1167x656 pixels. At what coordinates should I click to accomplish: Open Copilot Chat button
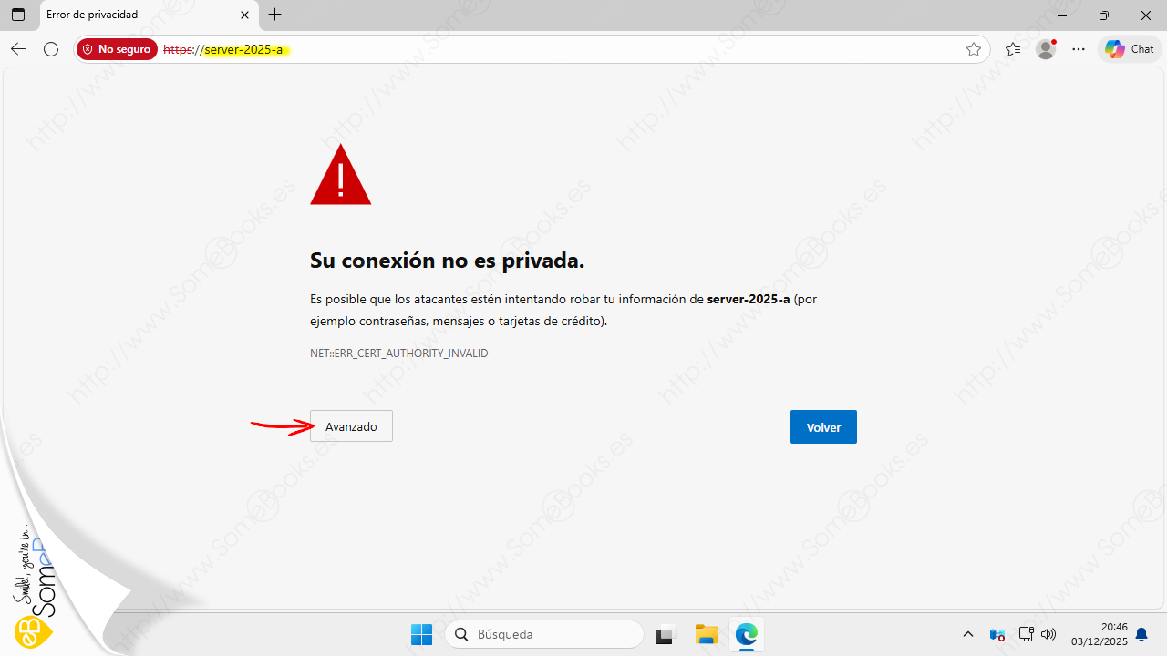point(1130,49)
